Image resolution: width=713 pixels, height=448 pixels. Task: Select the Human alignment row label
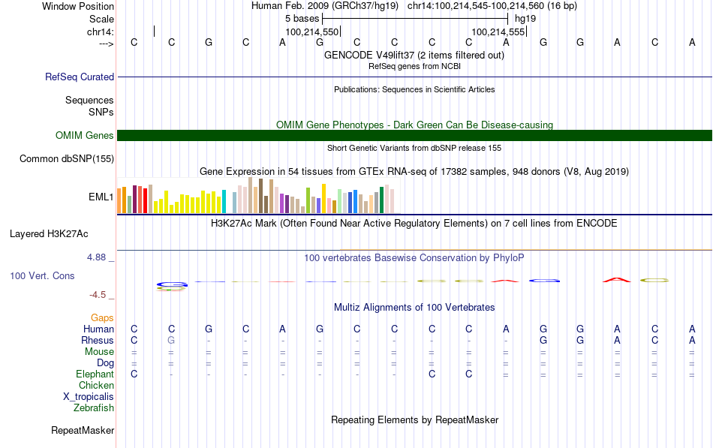pyautogui.click(x=98, y=329)
